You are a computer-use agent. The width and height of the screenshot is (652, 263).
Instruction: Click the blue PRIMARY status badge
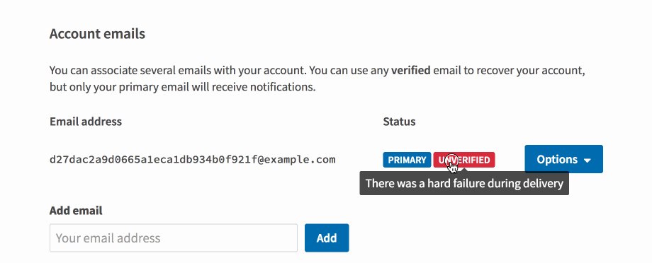click(x=407, y=160)
